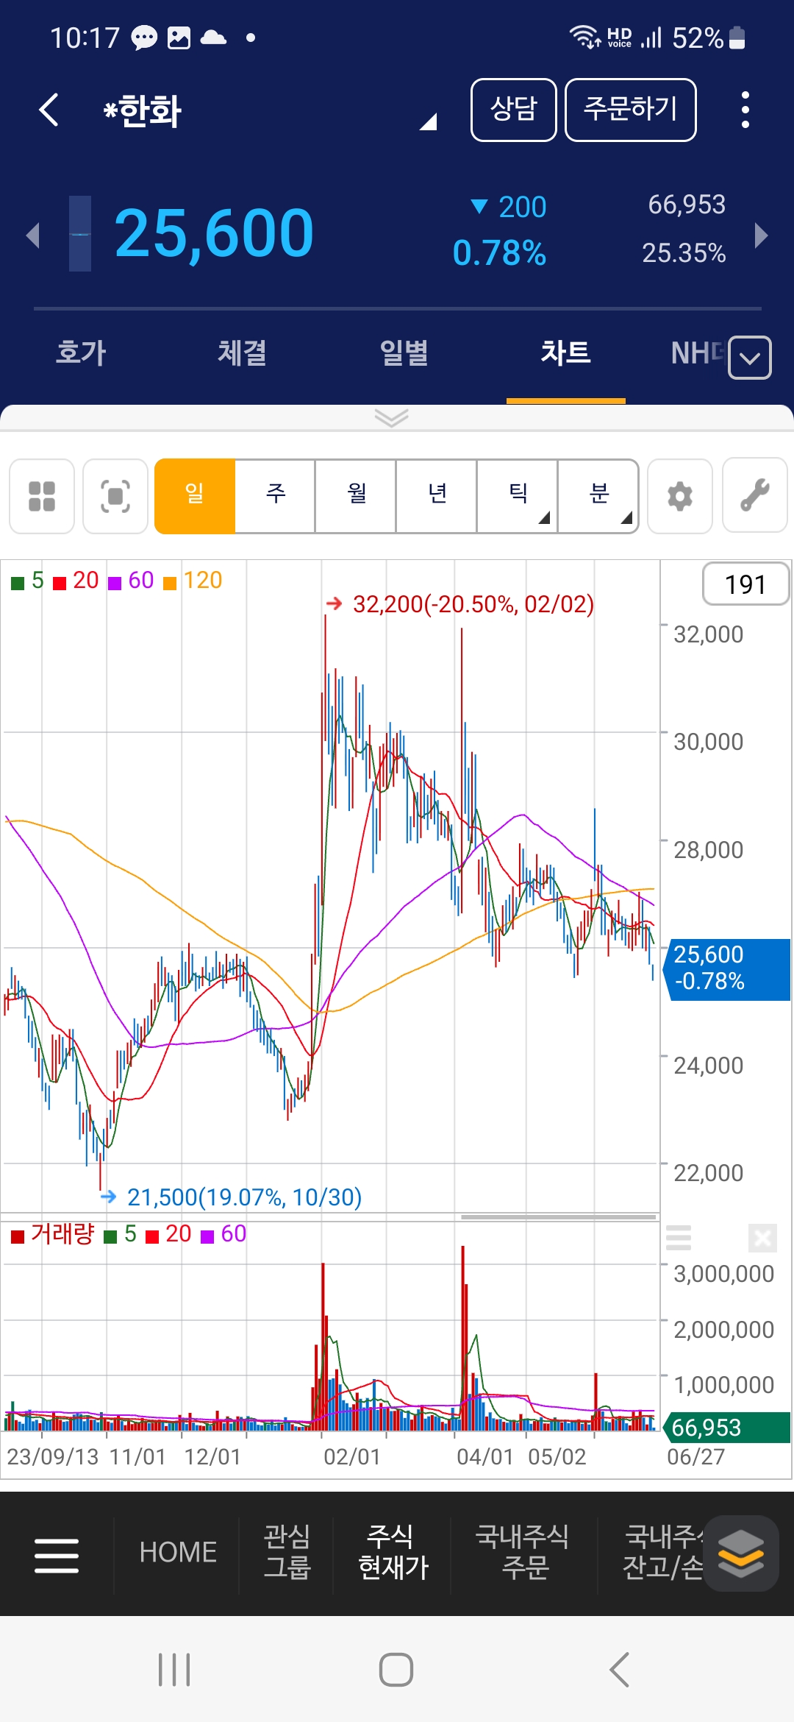Open chart tools wrench icon
The width and height of the screenshot is (794, 1722).
coord(755,496)
